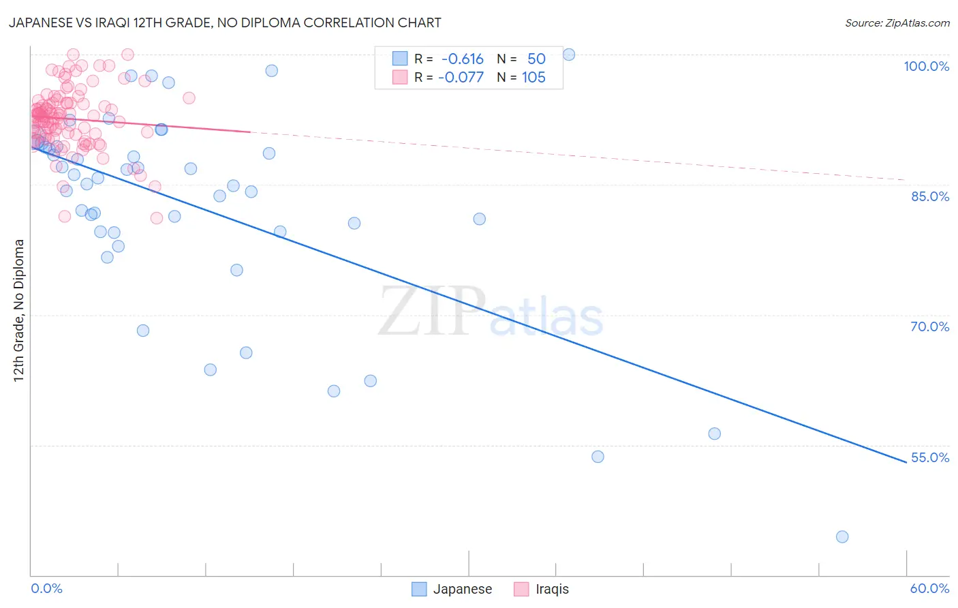Select the 55.0% y-axis tick label
The image size is (958, 608).
tap(929, 457)
